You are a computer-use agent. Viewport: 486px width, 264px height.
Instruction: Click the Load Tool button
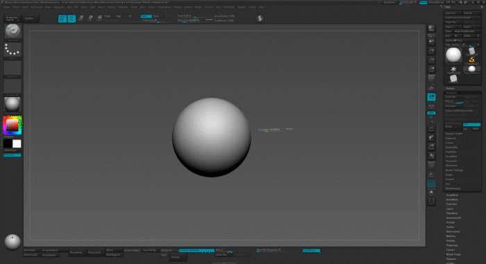click(453, 13)
